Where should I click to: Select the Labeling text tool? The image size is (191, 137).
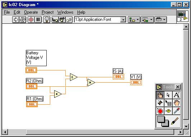pyautogui.click(x=177, y=95)
